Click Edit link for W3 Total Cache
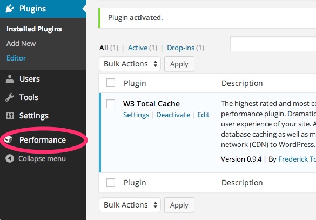 pos(203,115)
